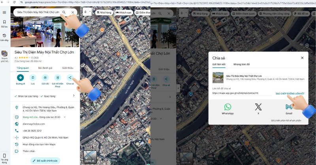
Task: Open the Gần đây recent history icon
Action: (4, 36)
